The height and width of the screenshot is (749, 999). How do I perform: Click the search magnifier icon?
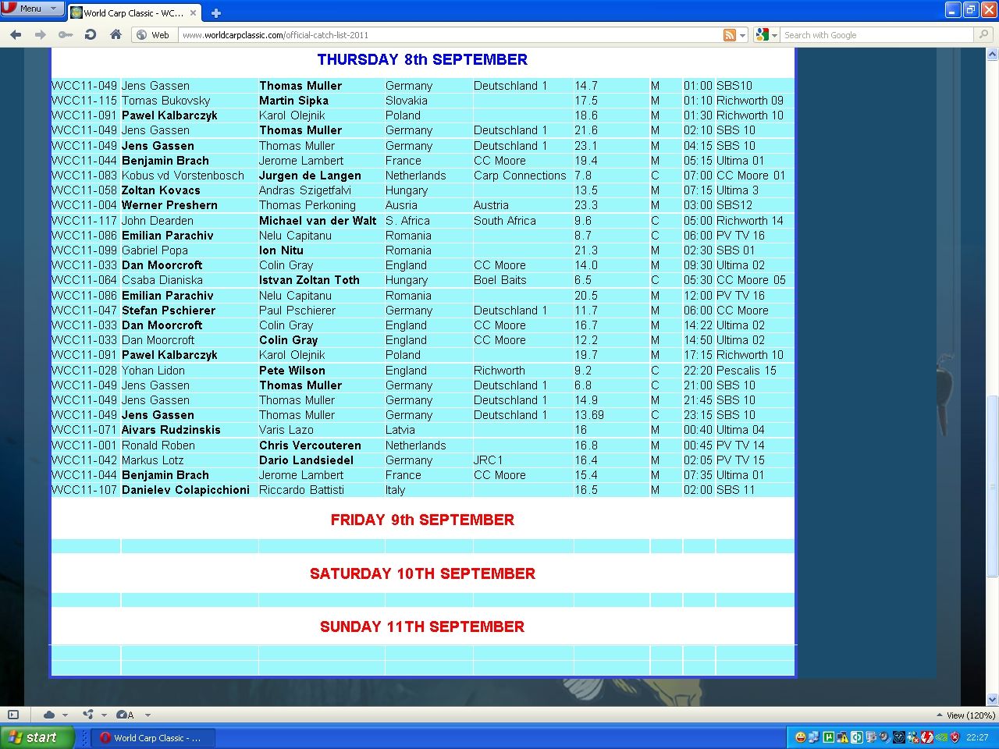pos(984,34)
